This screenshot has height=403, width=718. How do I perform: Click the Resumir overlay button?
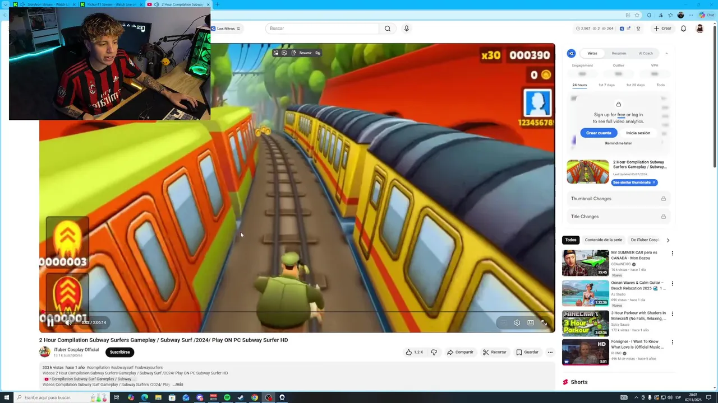(x=302, y=53)
